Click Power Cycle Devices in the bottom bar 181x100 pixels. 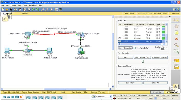pos(31,92)
